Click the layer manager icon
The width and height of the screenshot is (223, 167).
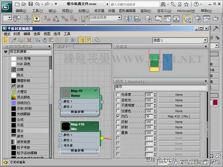pyautogui.click(x=148, y=19)
